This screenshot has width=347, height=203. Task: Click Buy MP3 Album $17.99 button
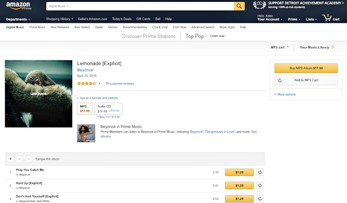(306, 68)
